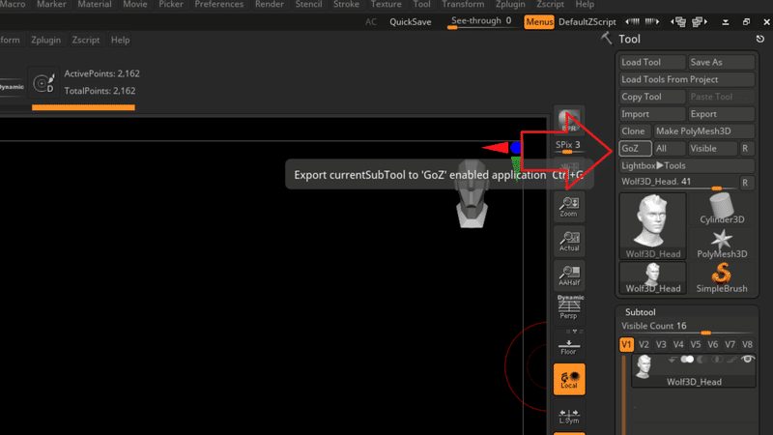
Task: Adjust the Visible Count 16 slider
Action: pyautogui.click(x=687, y=328)
